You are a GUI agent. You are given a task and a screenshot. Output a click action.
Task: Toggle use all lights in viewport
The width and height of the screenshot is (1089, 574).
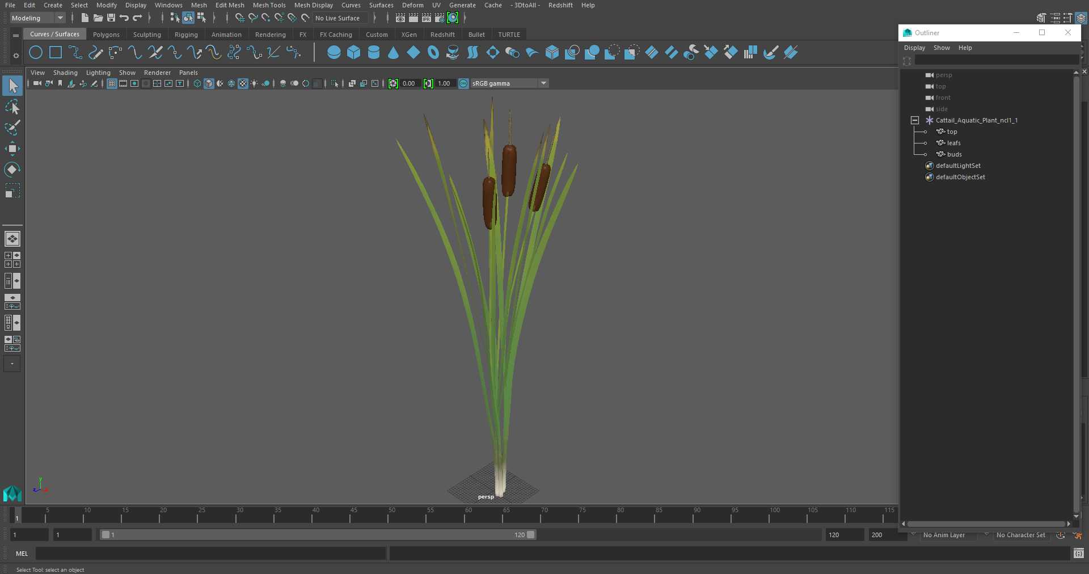[x=254, y=83]
